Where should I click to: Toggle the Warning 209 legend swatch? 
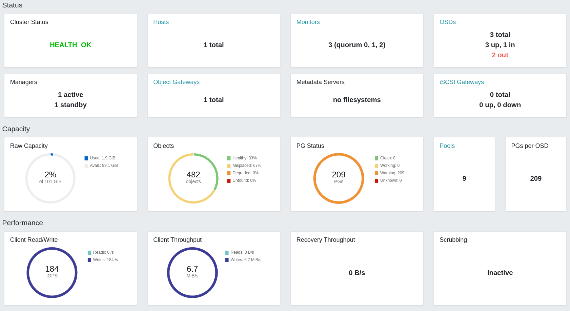tap(376, 173)
